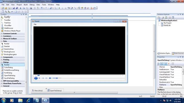Click the Windows Start button
Viewport: 184px width, 103px height.
point(3,100)
